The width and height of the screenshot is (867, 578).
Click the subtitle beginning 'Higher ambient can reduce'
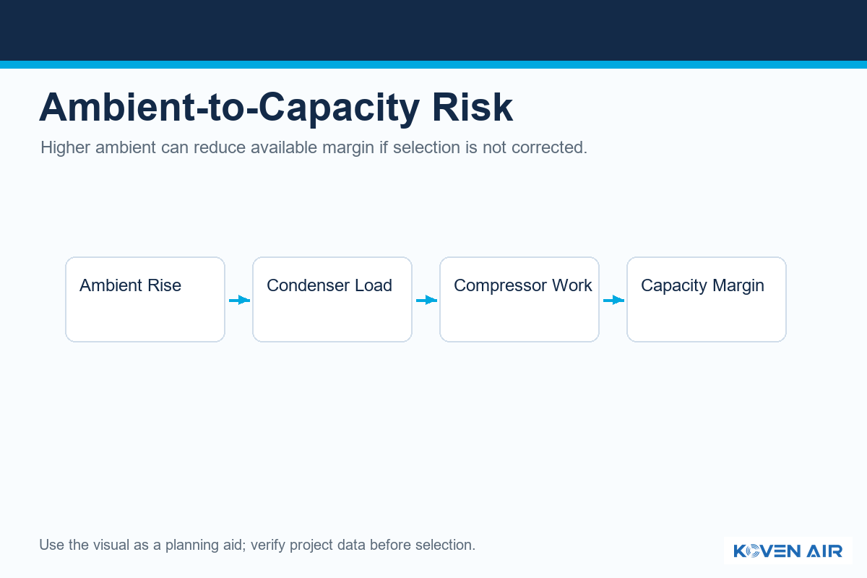[x=314, y=147]
